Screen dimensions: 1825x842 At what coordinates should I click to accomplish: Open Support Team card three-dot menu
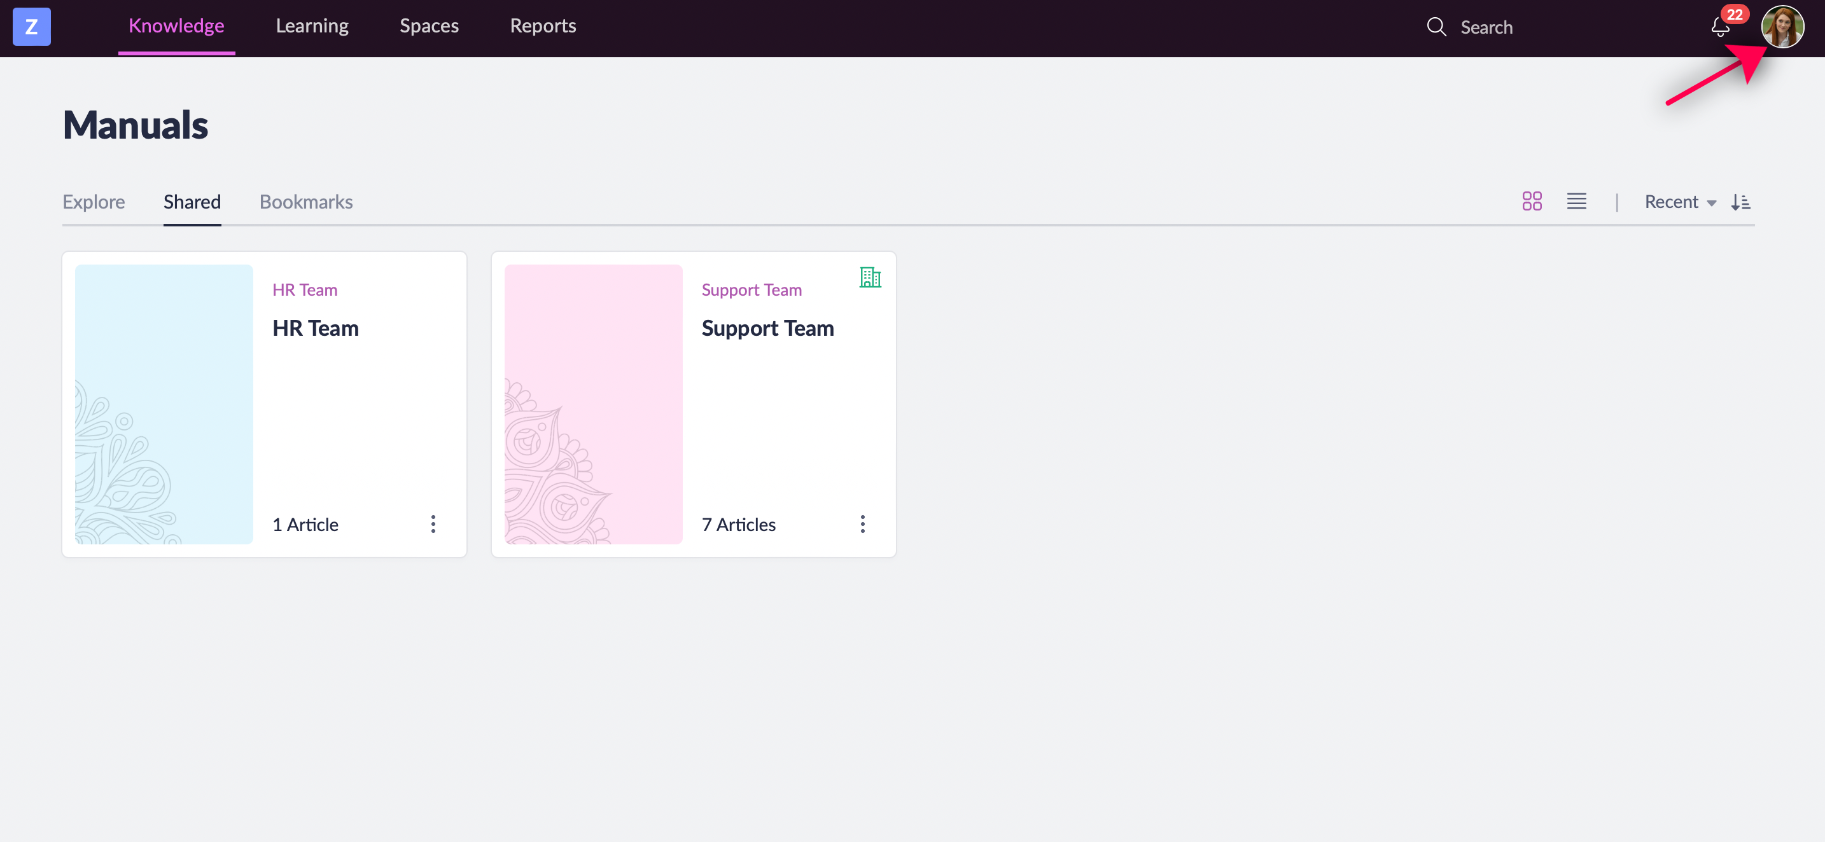coord(862,524)
